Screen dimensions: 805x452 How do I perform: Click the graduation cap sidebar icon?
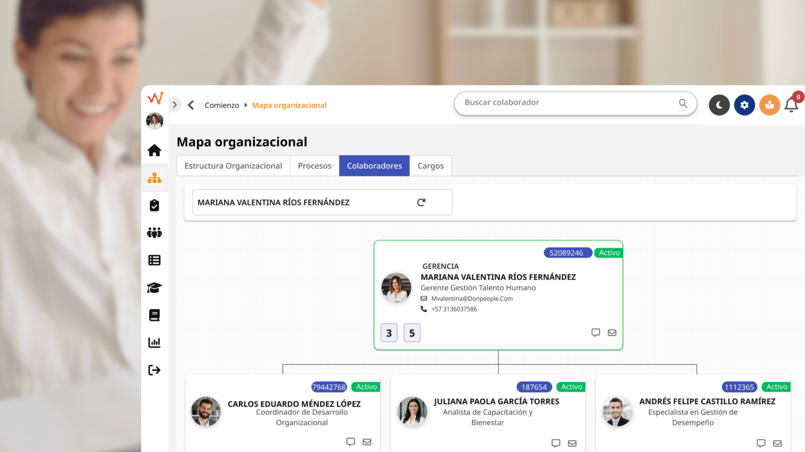pos(154,288)
